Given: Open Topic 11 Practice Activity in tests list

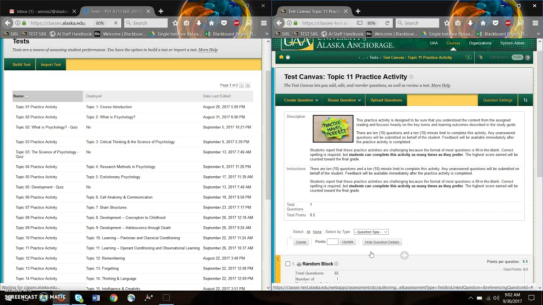Looking at the screenshot, I should tap(36, 248).
